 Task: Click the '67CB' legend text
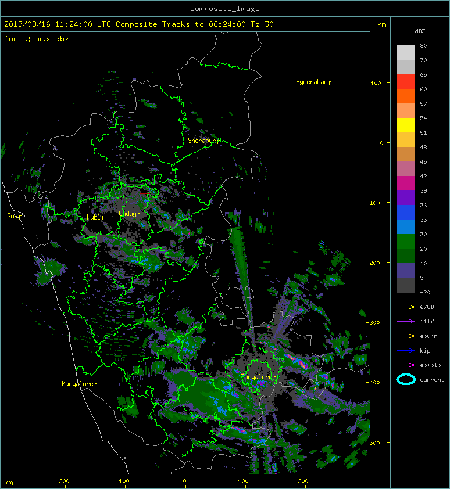427,307
